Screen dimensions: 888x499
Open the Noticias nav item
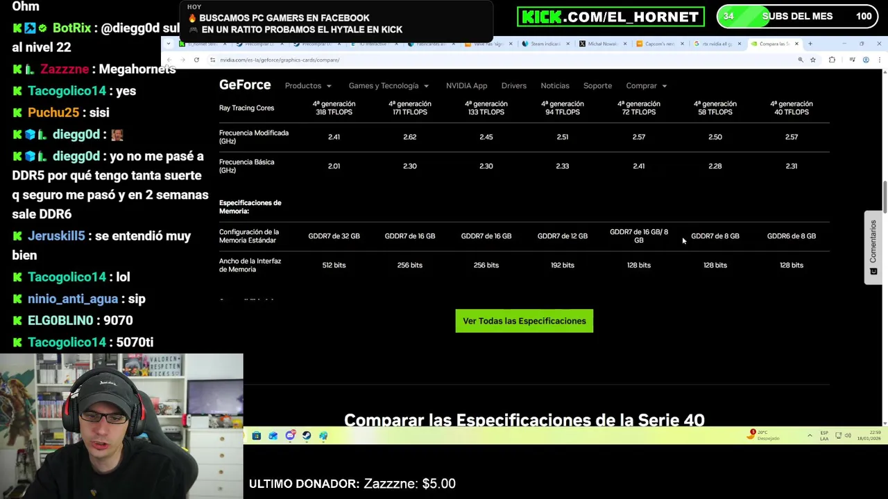pos(554,86)
